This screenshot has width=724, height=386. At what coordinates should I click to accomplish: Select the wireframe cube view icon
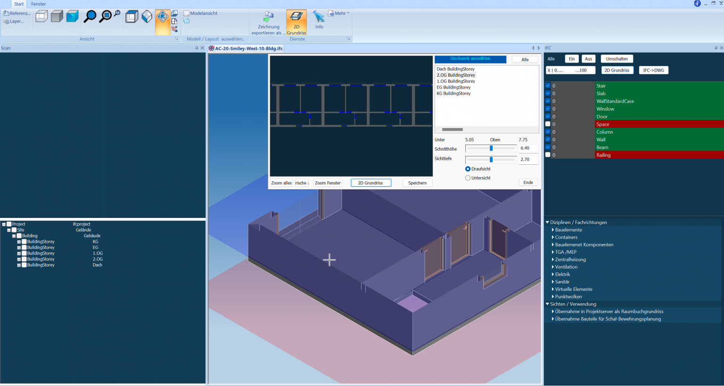pyautogui.click(x=41, y=17)
